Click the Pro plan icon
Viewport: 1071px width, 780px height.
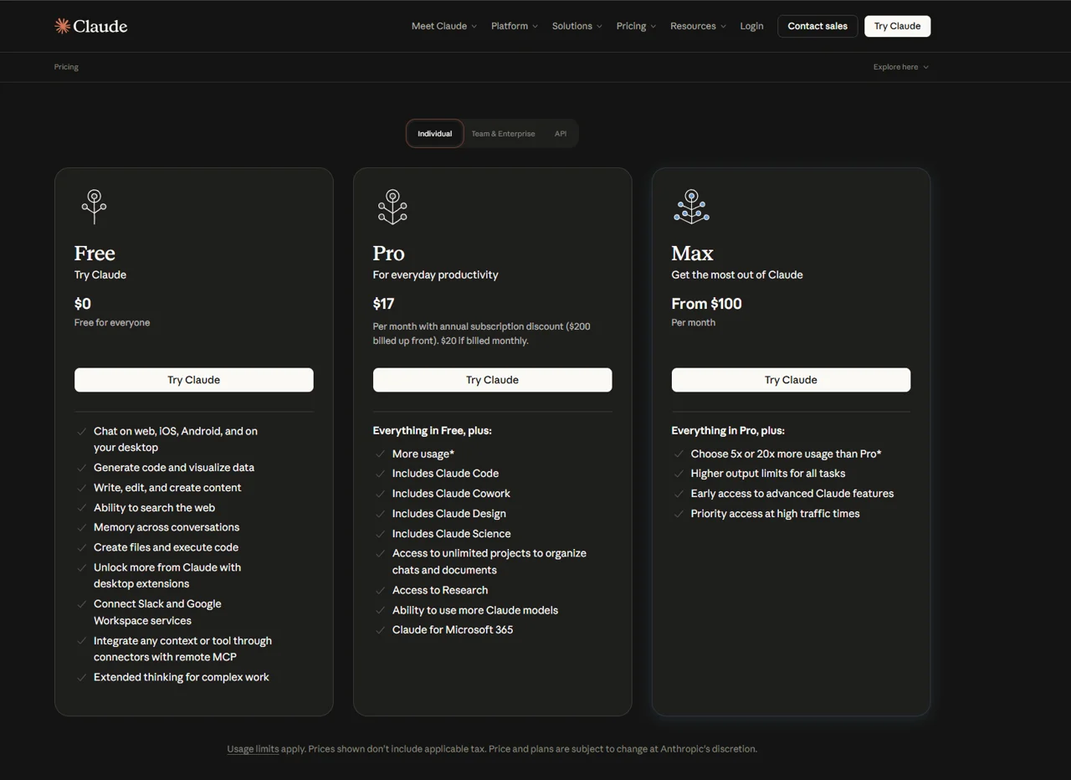(392, 206)
